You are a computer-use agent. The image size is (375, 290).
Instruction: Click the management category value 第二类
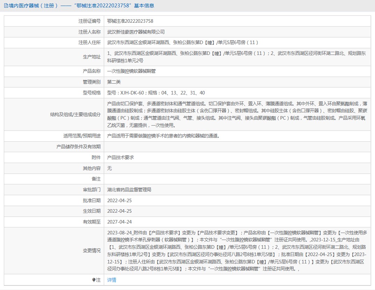pyautogui.click(x=114, y=82)
